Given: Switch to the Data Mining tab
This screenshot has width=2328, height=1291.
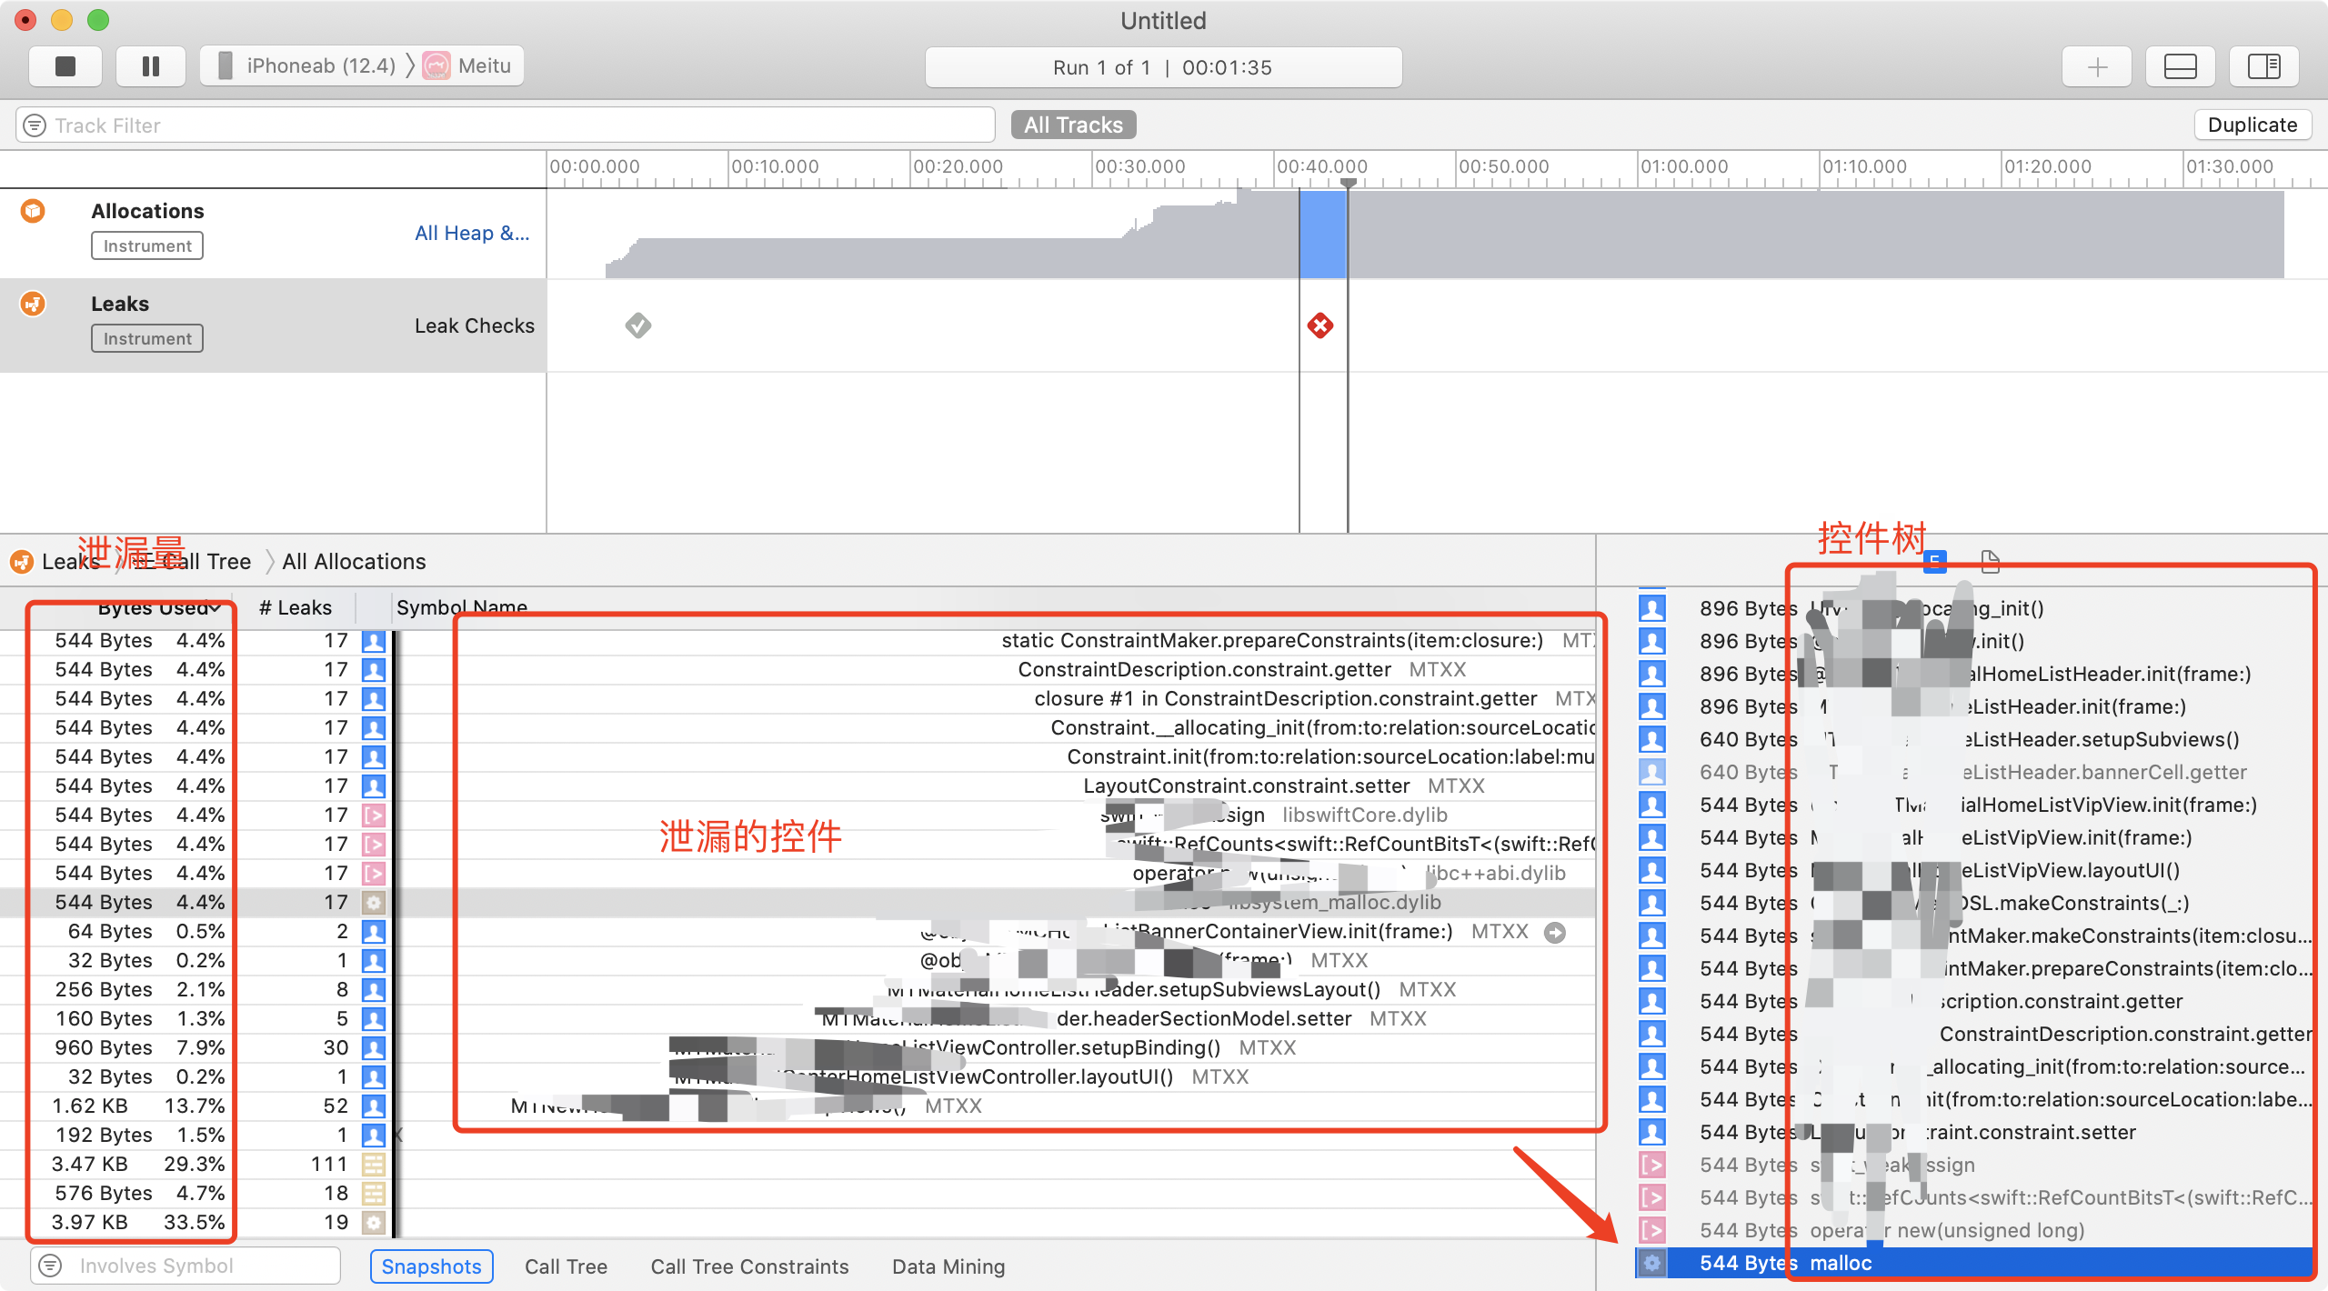Looking at the screenshot, I should coord(948,1266).
